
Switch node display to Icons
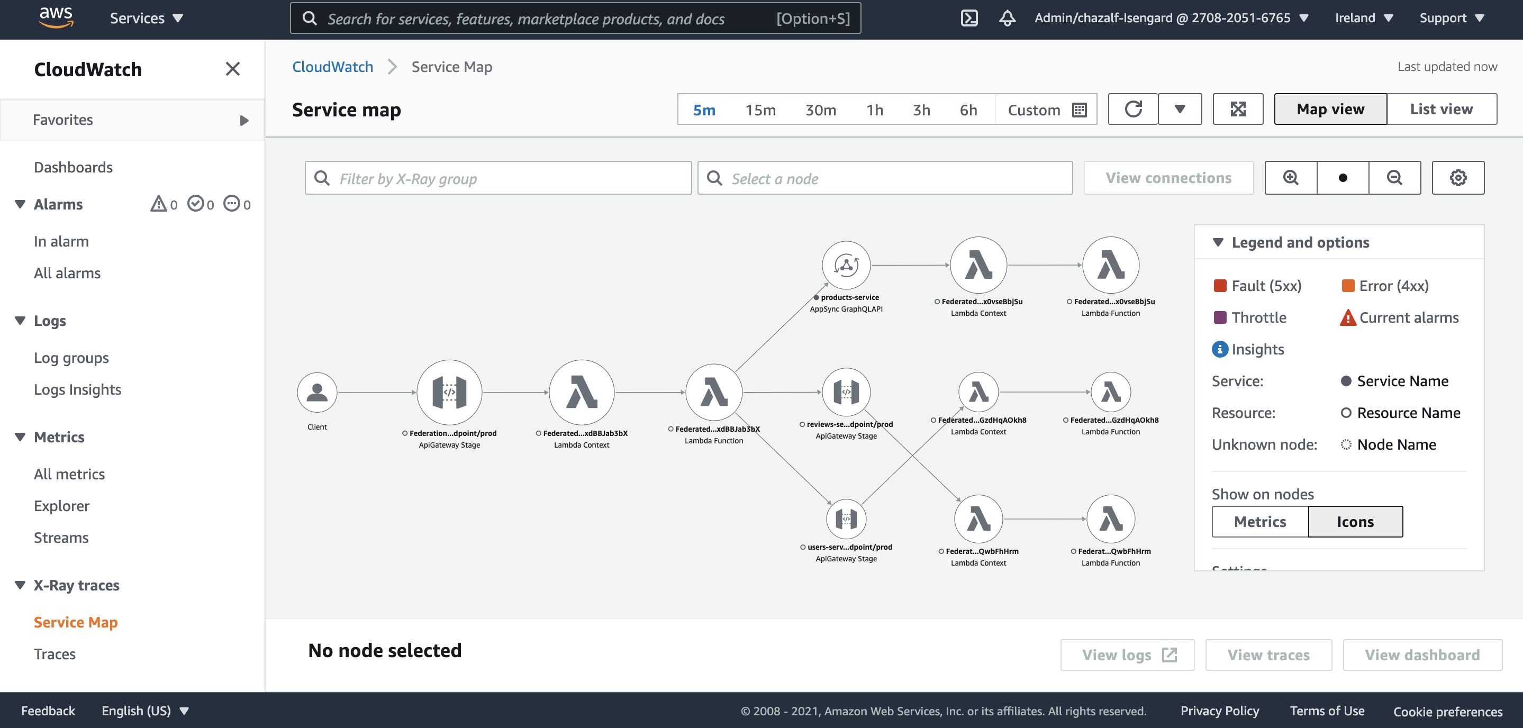[x=1355, y=522]
